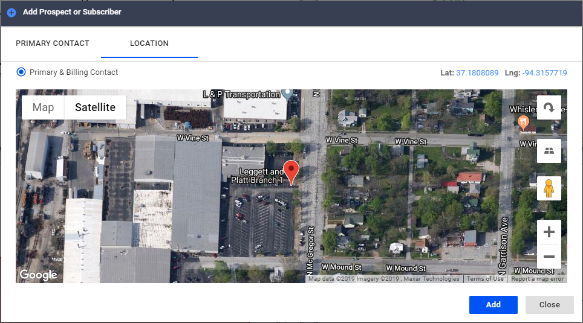The image size is (583, 323).
Task: Open the map Terms of Use link
Action: tap(485, 279)
